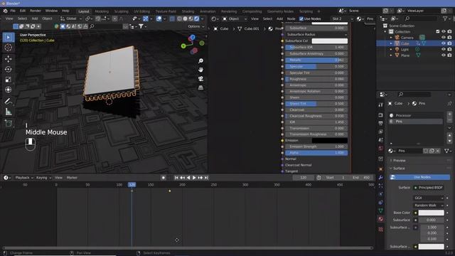455x256 pixels.
Task: Open the Keying dropdown in timeline
Action: (x=43, y=178)
